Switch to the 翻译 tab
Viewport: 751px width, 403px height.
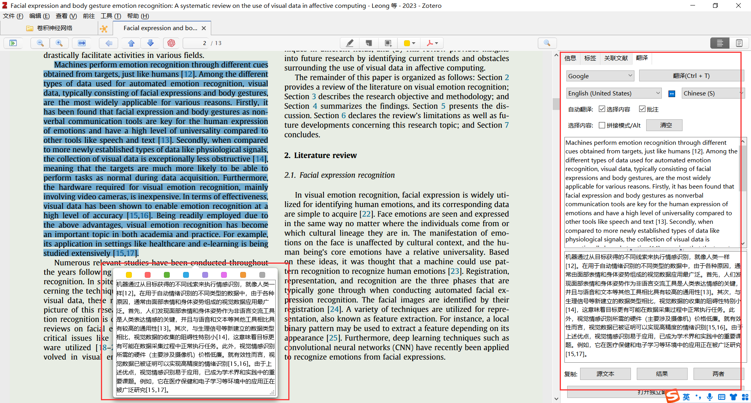coord(642,58)
